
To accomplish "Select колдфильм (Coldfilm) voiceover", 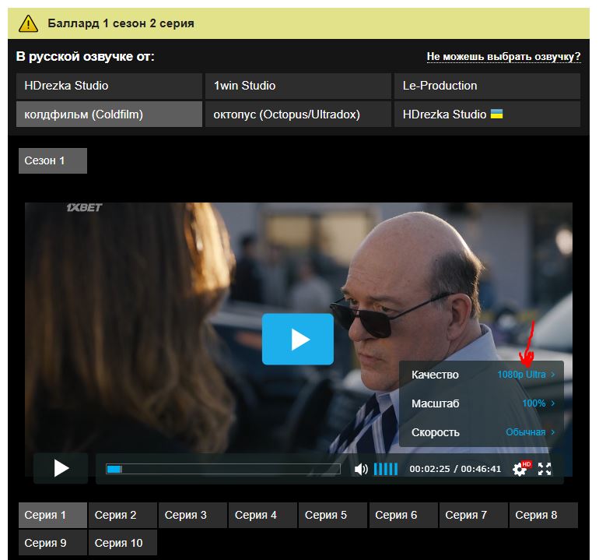I will [x=109, y=114].
